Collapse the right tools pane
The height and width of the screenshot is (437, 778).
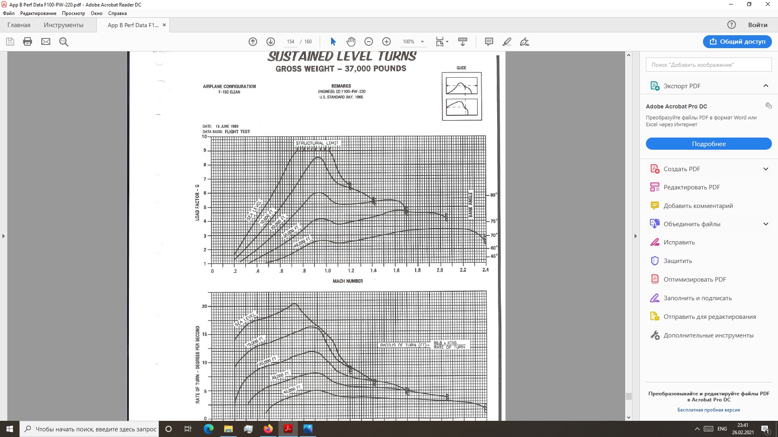[x=635, y=236]
